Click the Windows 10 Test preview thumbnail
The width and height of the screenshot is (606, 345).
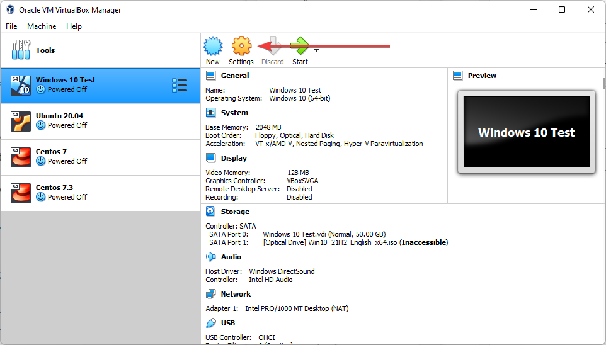527,132
